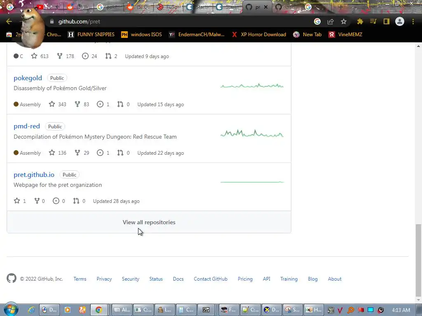The image size is (422, 316).
Task: Open pret.github.io's 0 forks
Action: coord(39,201)
